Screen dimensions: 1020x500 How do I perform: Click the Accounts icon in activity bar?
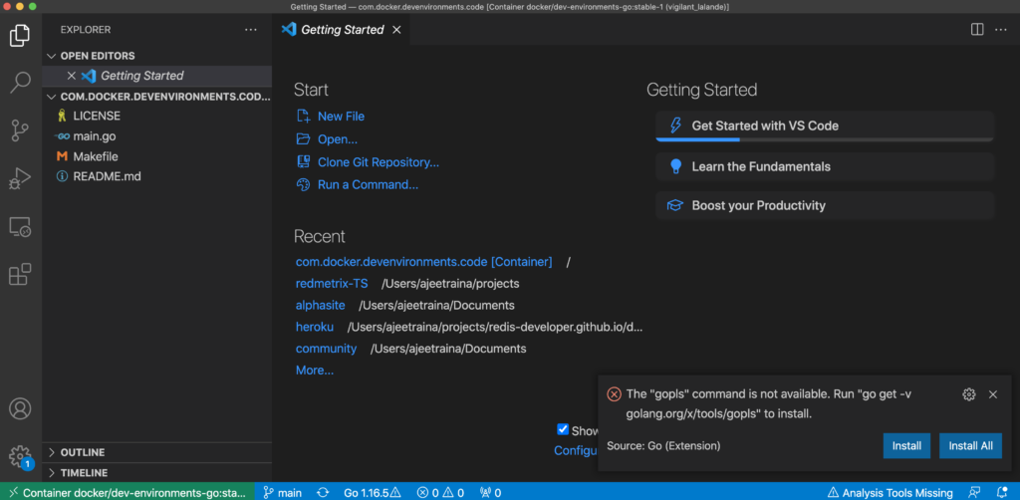pos(20,409)
